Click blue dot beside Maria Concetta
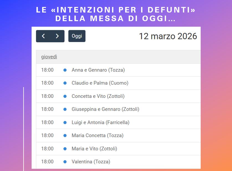The height and width of the screenshot is (171, 232). point(65,135)
